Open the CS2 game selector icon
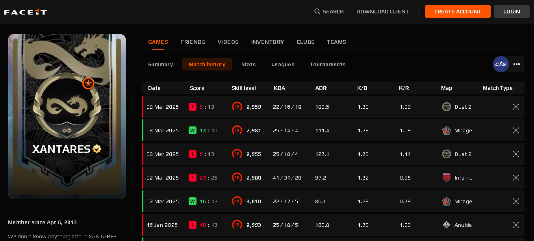534x241 pixels. [501, 64]
